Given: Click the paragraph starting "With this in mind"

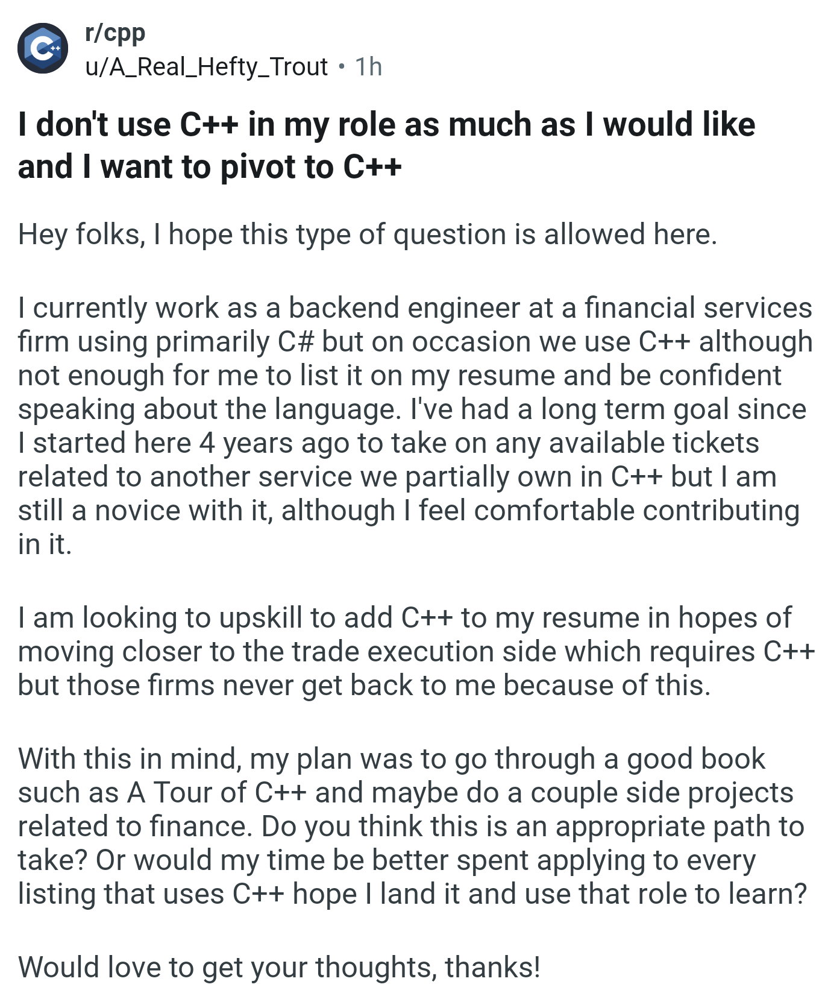Looking at the screenshot, I should coord(412,826).
